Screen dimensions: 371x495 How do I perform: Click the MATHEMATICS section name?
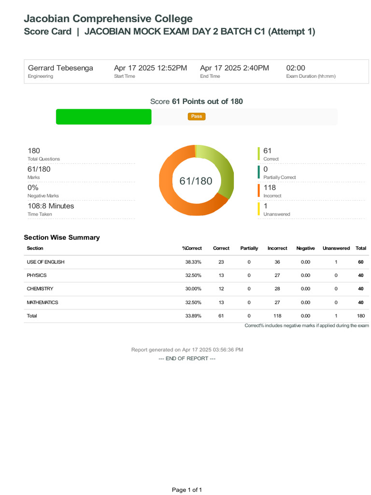[43, 303]
